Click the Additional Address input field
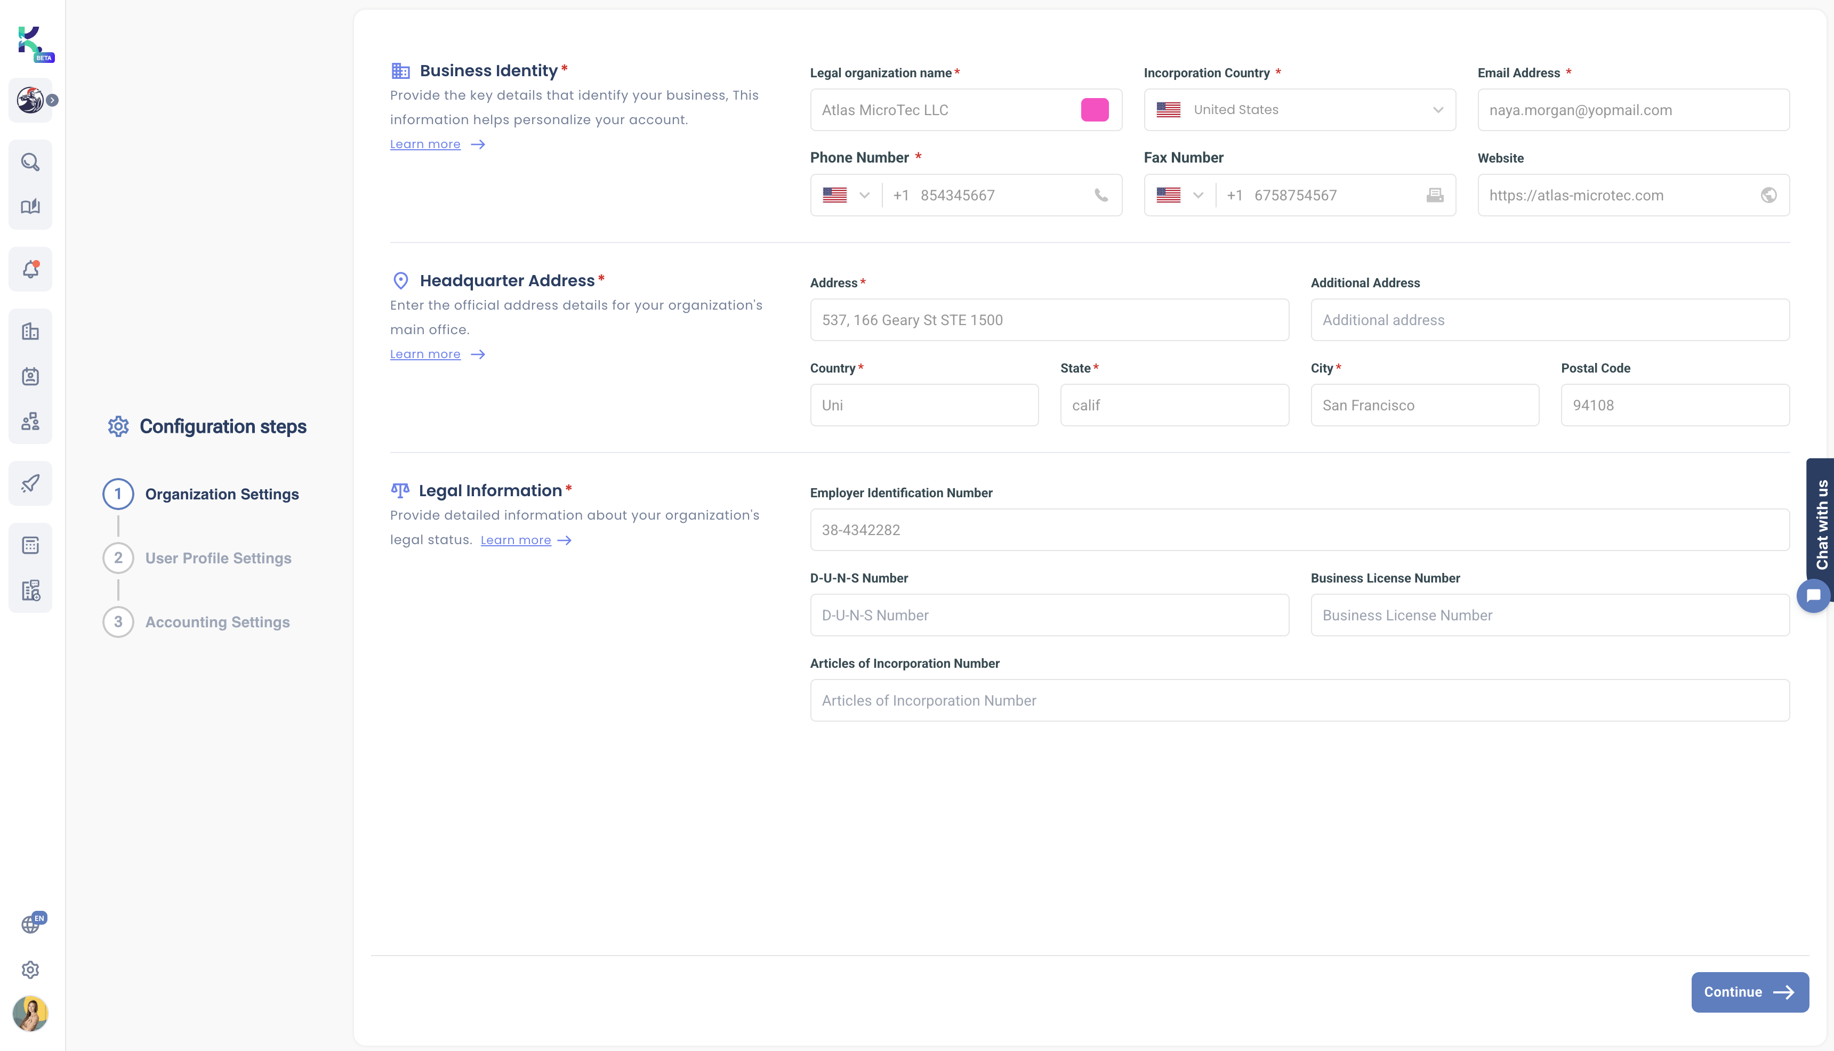 pyautogui.click(x=1549, y=320)
